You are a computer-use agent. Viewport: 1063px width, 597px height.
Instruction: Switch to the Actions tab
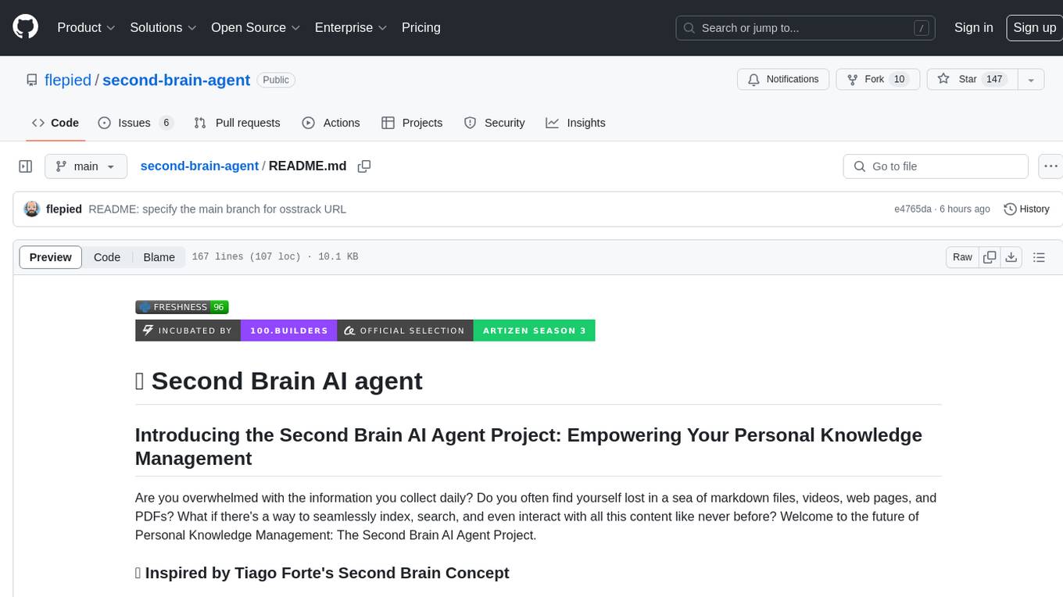(x=331, y=123)
